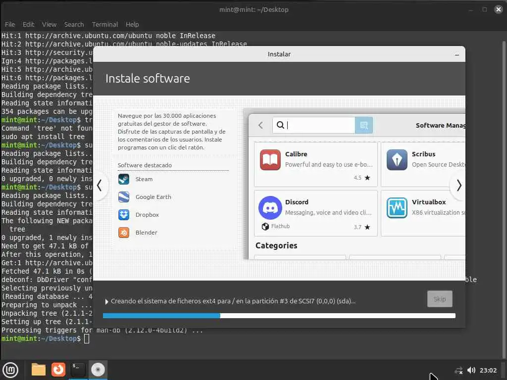The height and width of the screenshot is (380, 507).
Task: Click the Powerful and easy to use e-bo... description
Action: coord(329,164)
